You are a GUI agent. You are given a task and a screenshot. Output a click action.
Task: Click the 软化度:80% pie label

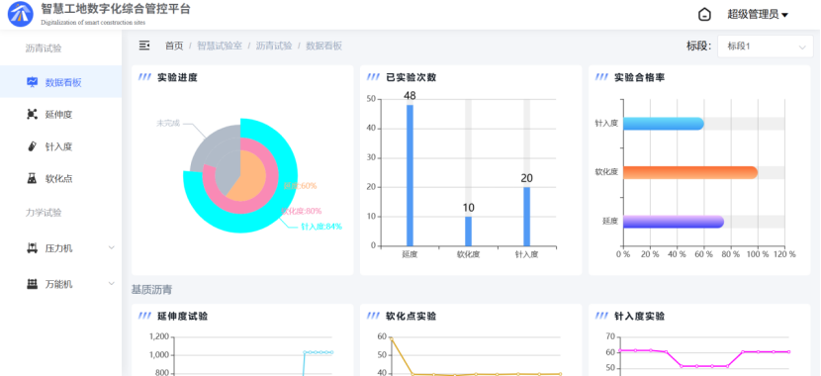click(301, 211)
